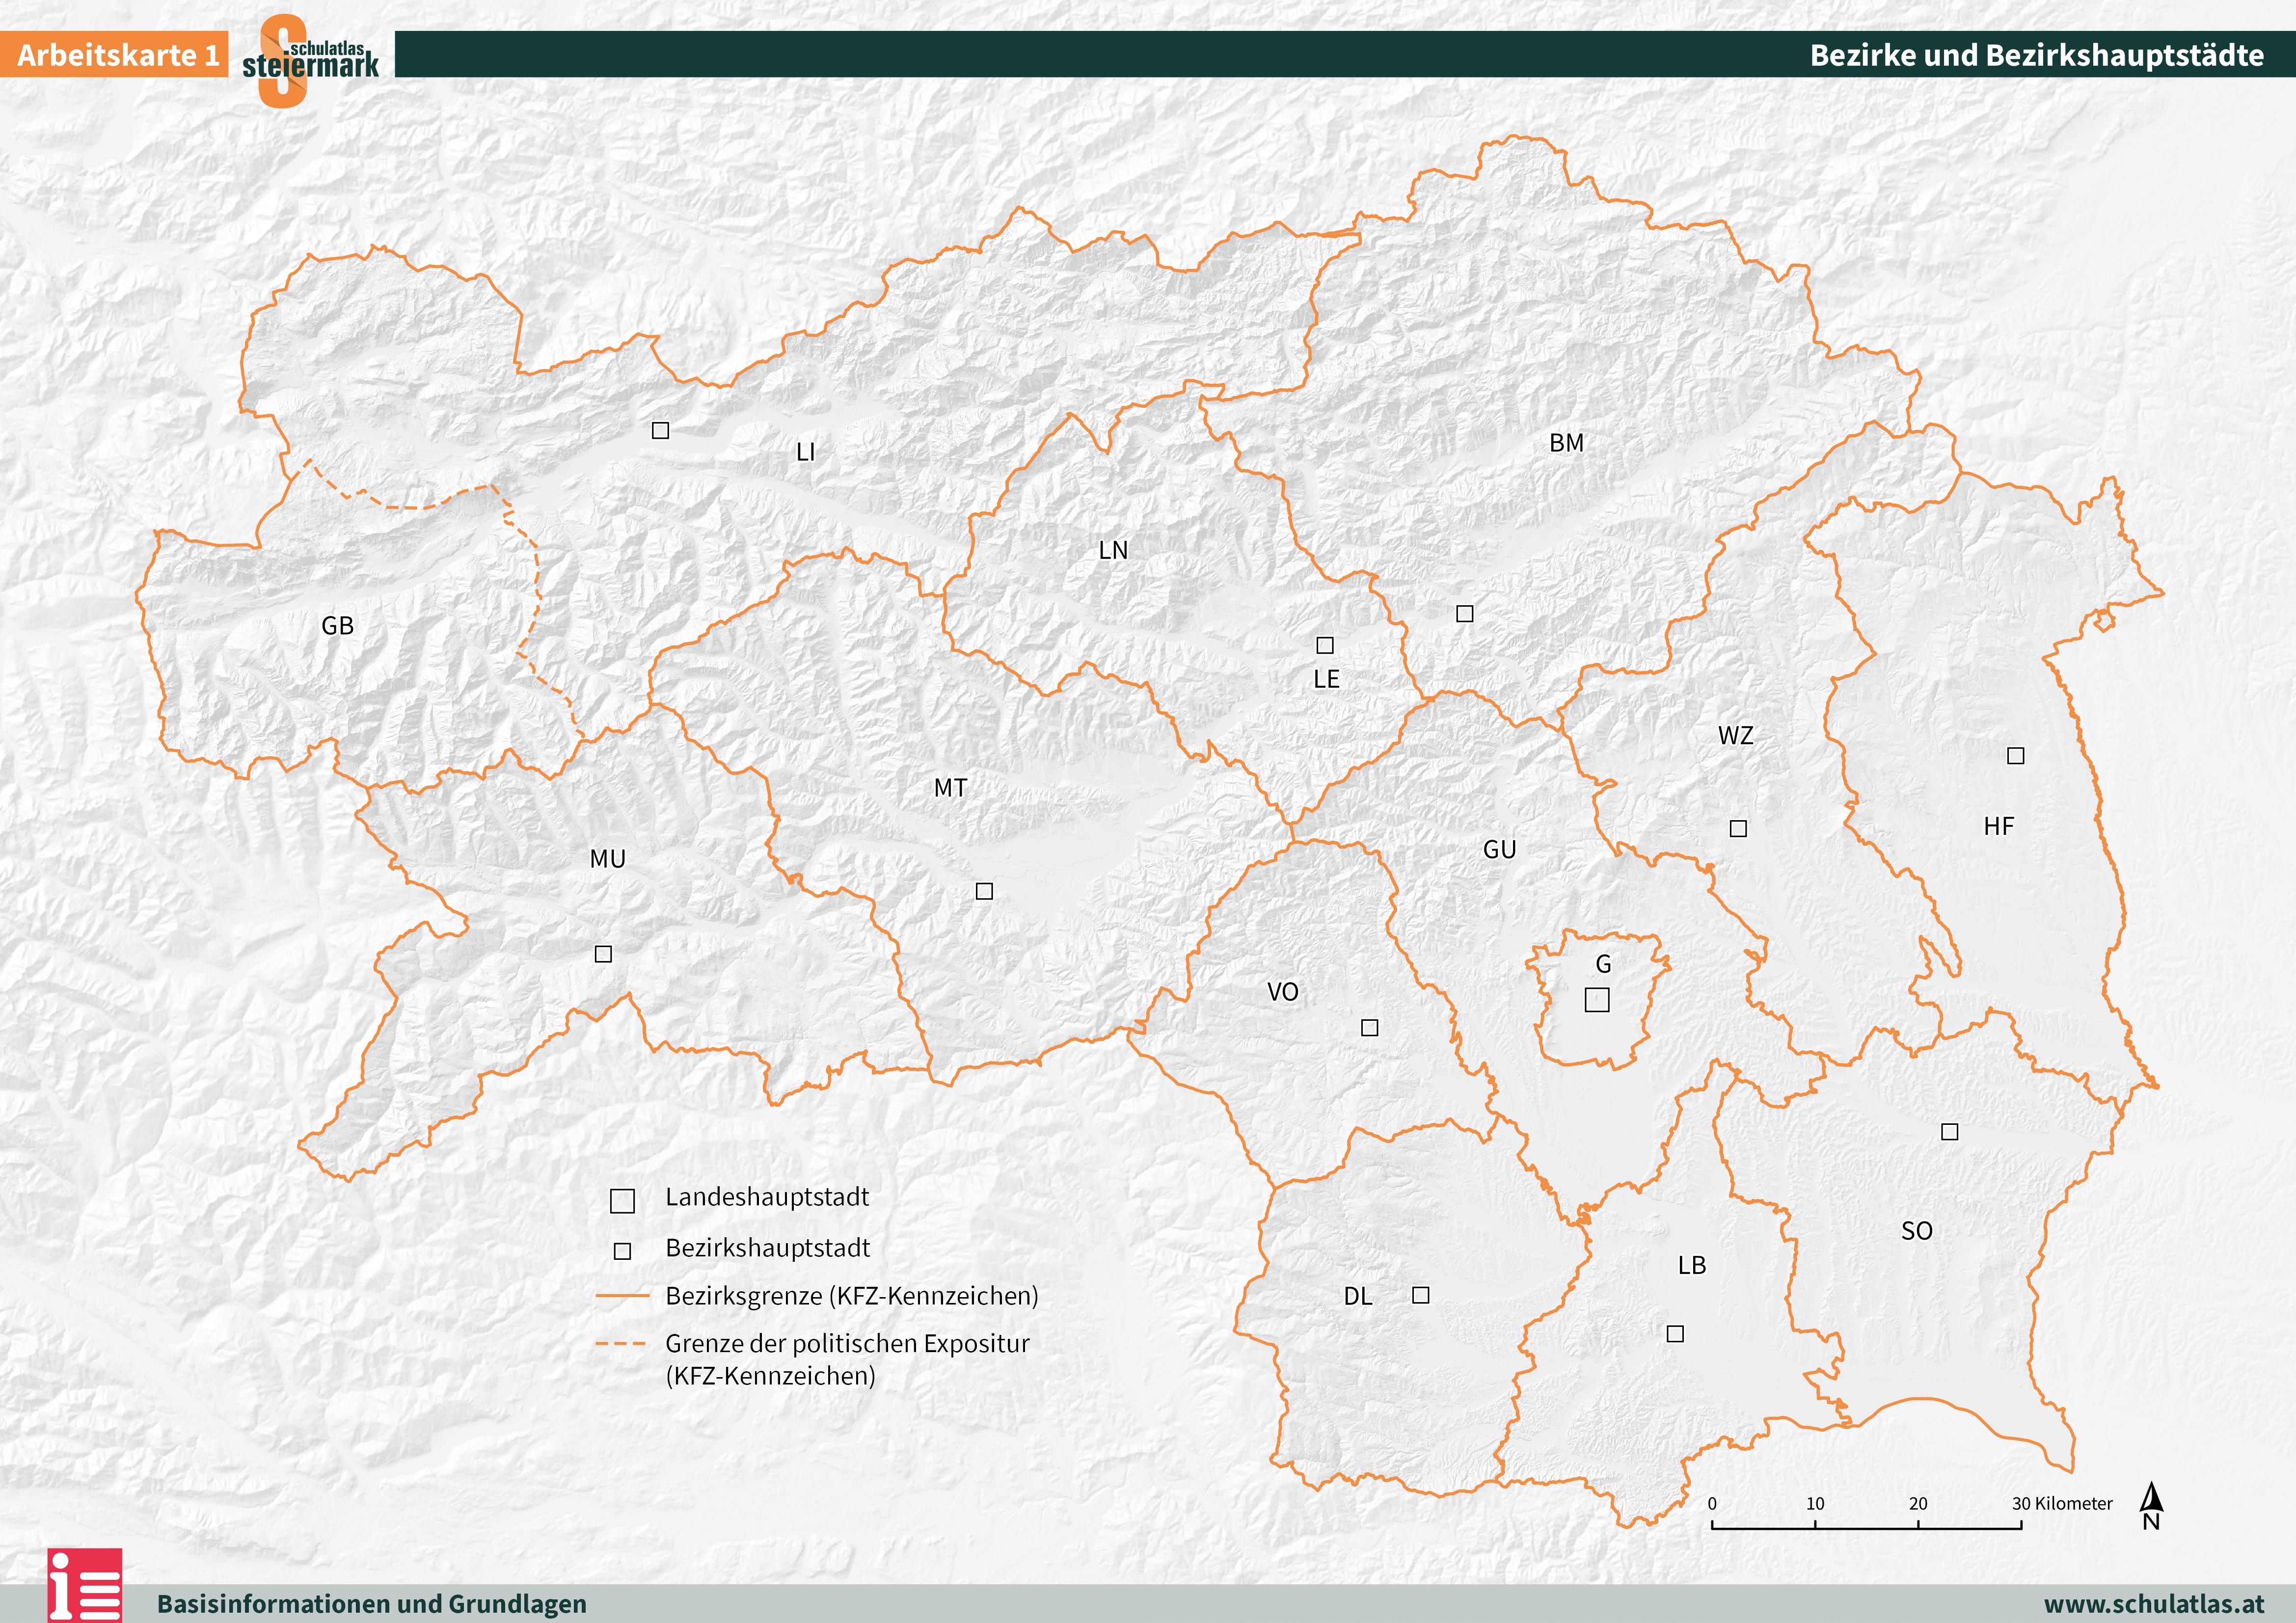This screenshot has height=1623, width=2296.
Task: Click the Graz capital square marker
Action: [1597, 999]
